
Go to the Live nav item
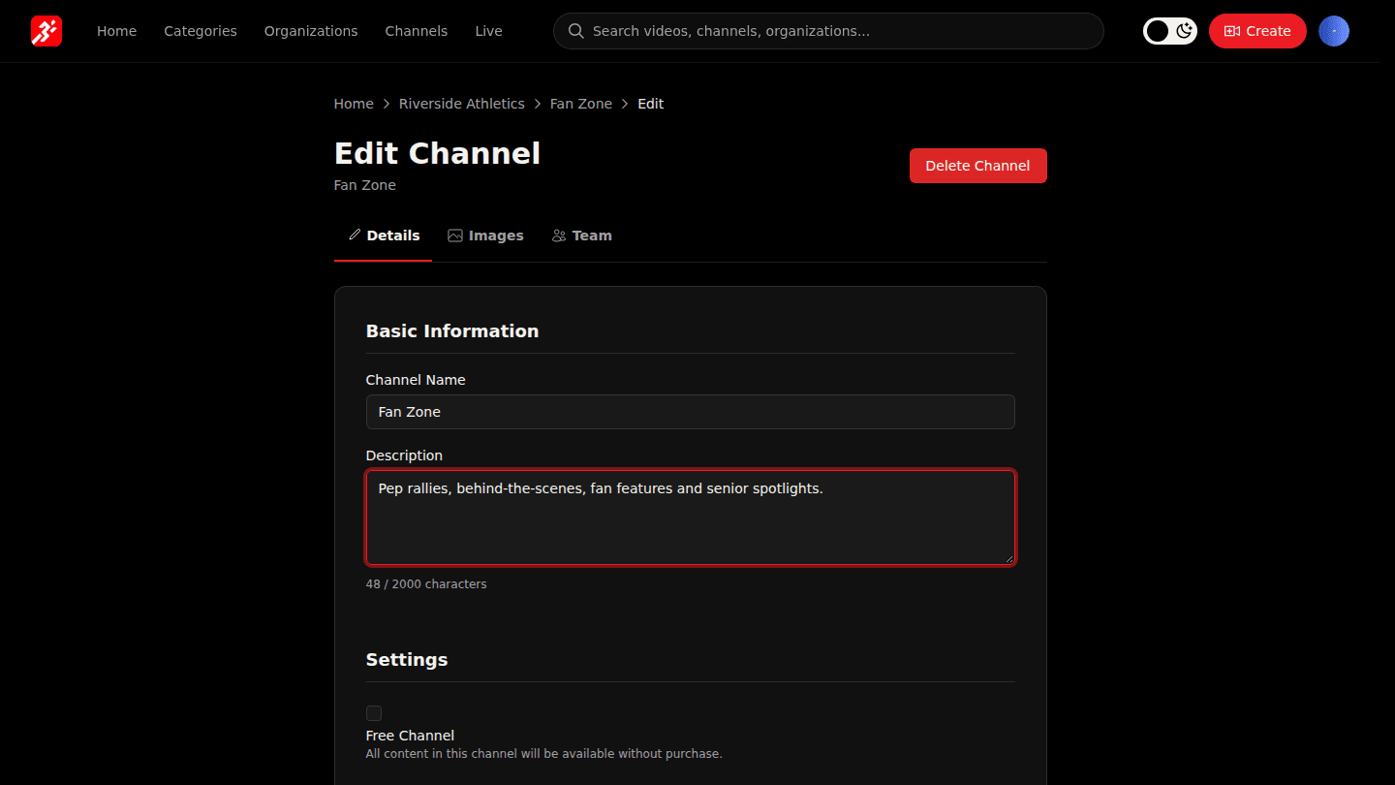[x=488, y=31]
